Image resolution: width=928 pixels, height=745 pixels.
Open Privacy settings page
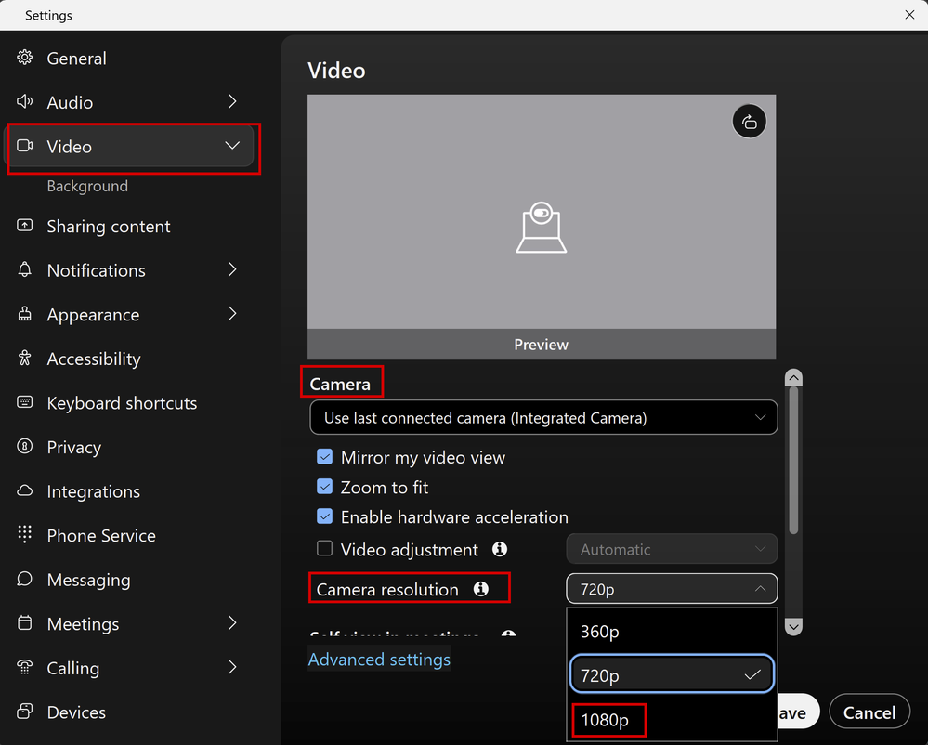[x=74, y=447]
